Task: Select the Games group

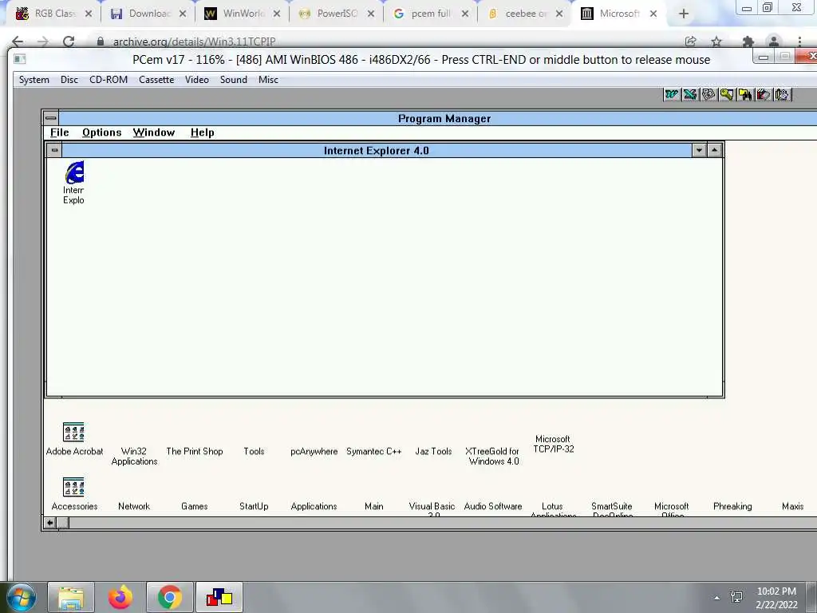Action: pos(195,506)
